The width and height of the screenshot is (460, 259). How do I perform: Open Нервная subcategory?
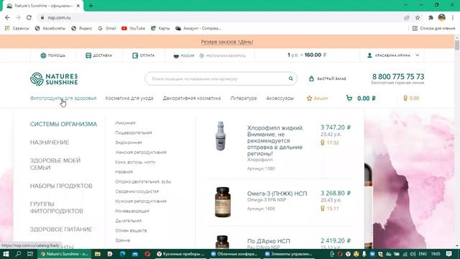[124, 172]
